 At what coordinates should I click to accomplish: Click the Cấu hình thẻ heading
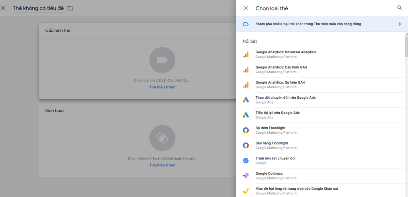click(x=58, y=30)
